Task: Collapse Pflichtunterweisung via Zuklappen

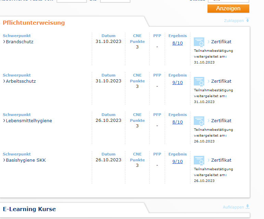Action: pyautogui.click(x=237, y=20)
